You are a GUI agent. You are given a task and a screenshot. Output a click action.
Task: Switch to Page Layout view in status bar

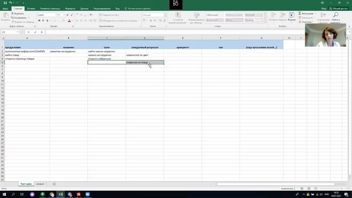coord(309,188)
